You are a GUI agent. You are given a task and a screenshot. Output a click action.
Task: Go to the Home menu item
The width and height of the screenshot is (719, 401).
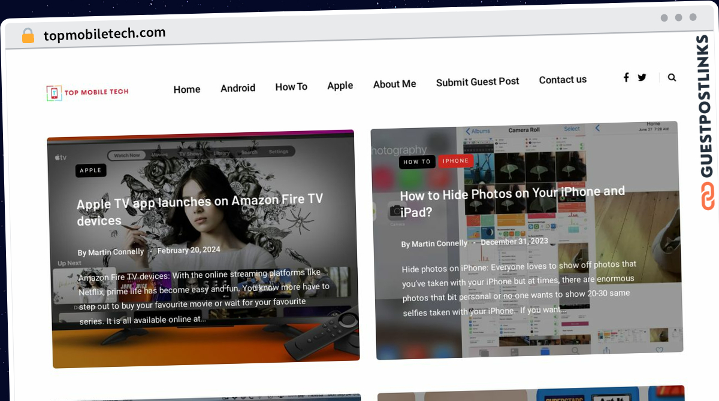187,89
